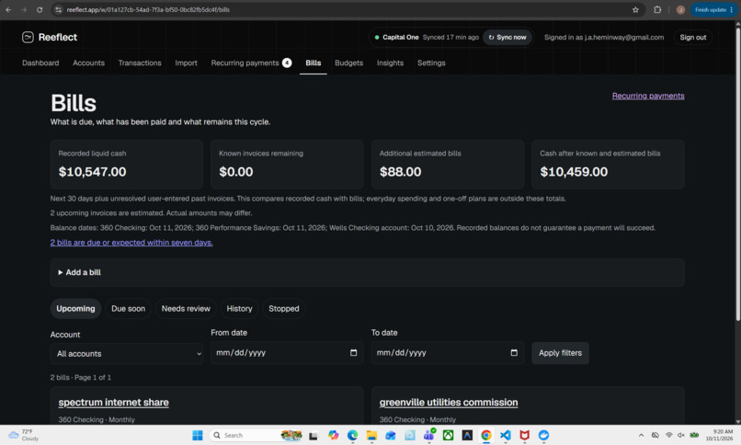The width and height of the screenshot is (741, 445).
Task: Open Task View in the taskbar
Action: pyautogui.click(x=313, y=435)
